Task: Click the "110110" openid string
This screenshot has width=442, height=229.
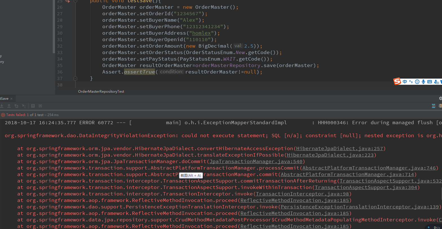Action: 198,39
